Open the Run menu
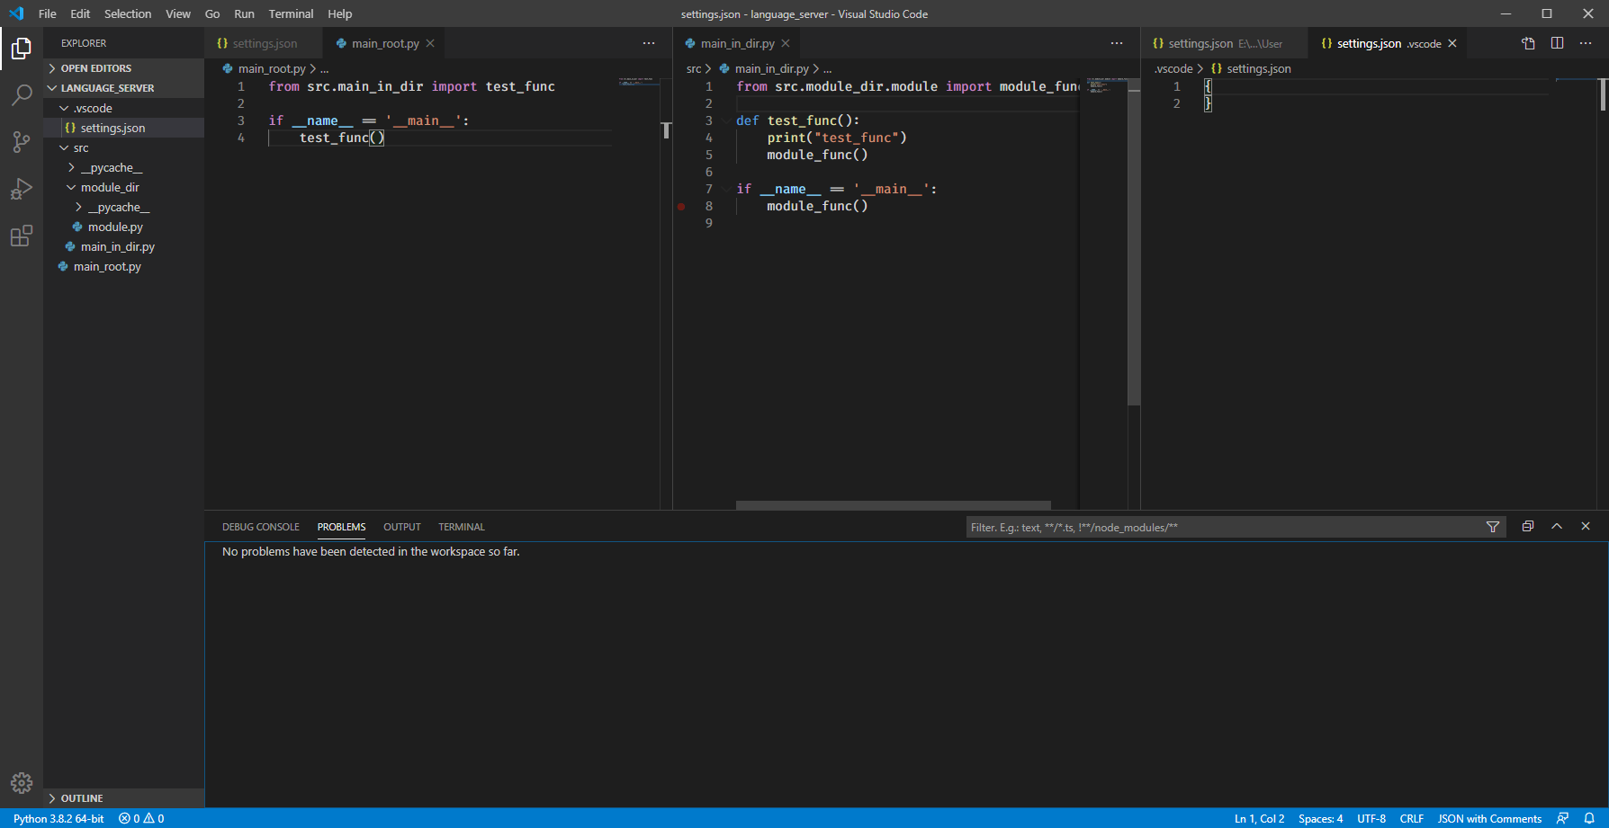 tap(244, 13)
